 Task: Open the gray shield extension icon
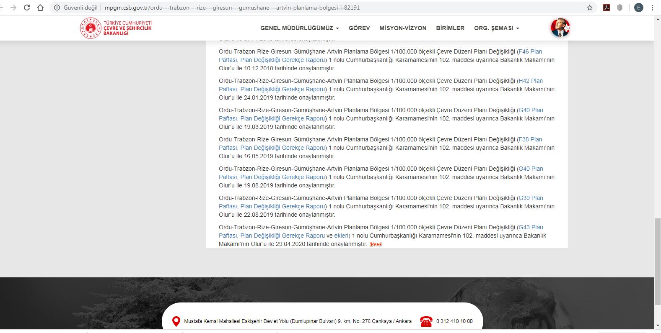click(620, 8)
